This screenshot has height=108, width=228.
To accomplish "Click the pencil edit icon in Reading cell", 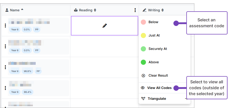I will pyautogui.click(x=105, y=25).
